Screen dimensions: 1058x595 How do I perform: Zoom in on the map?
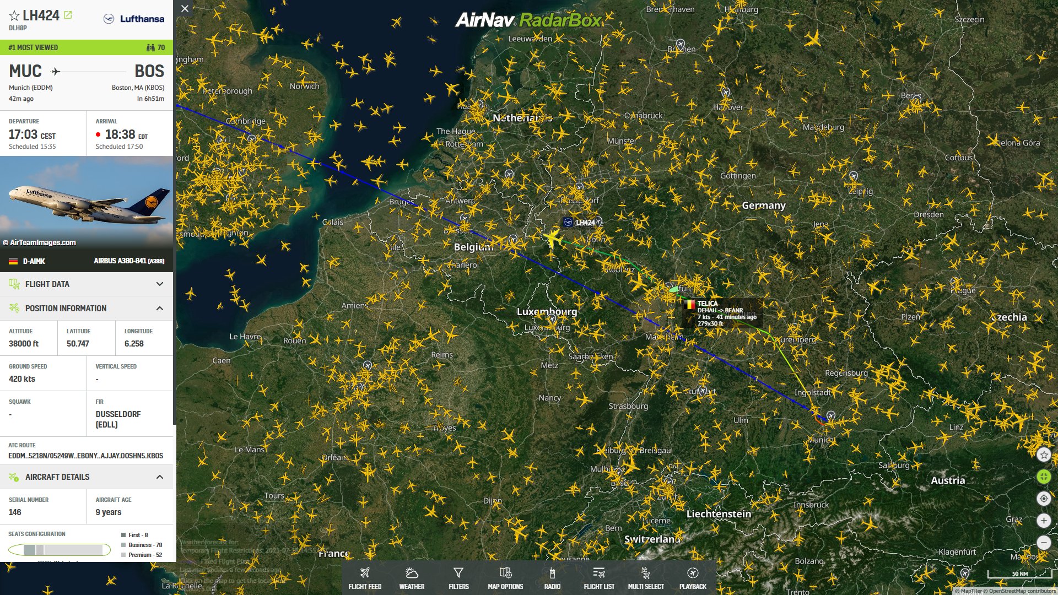(1044, 521)
